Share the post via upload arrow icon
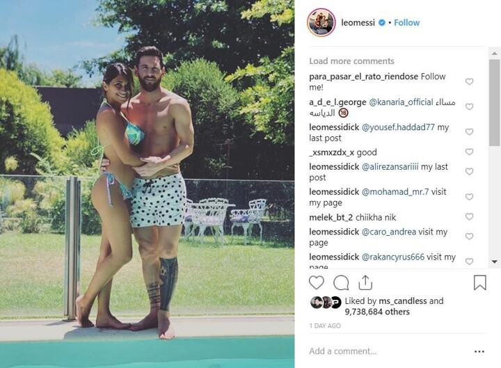 (x=365, y=282)
